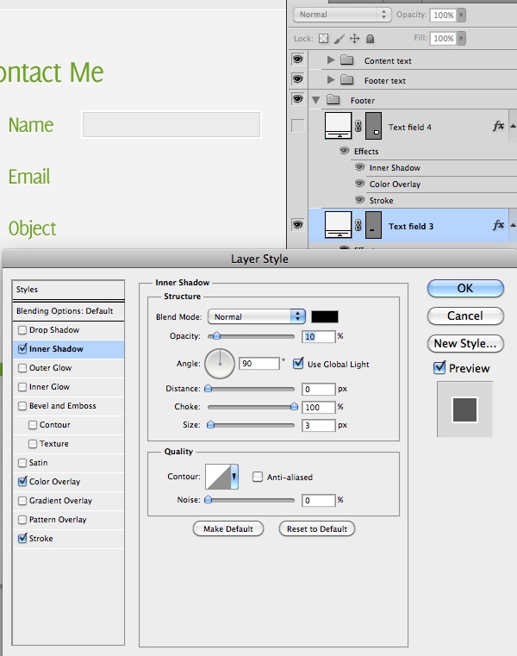Screen dimensions: 517x656
Task: Click OK in Layer Style dialog
Action: click(x=465, y=288)
